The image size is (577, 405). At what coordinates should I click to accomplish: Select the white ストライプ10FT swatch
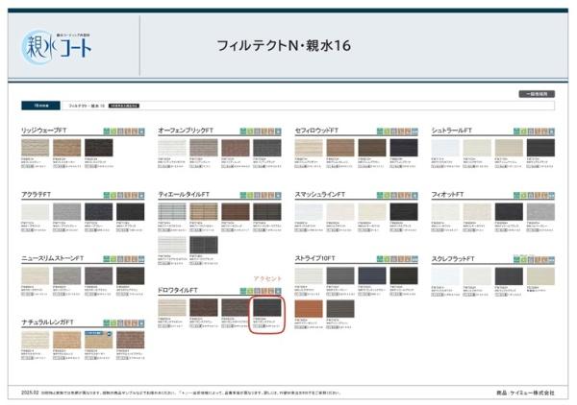(x=309, y=275)
